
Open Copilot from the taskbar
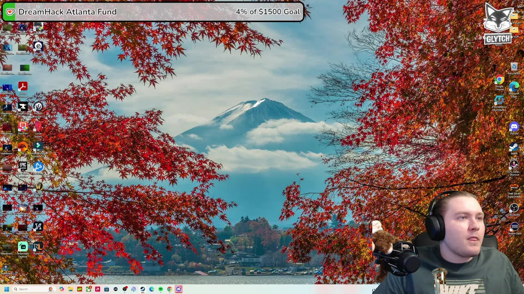(x=62, y=289)
